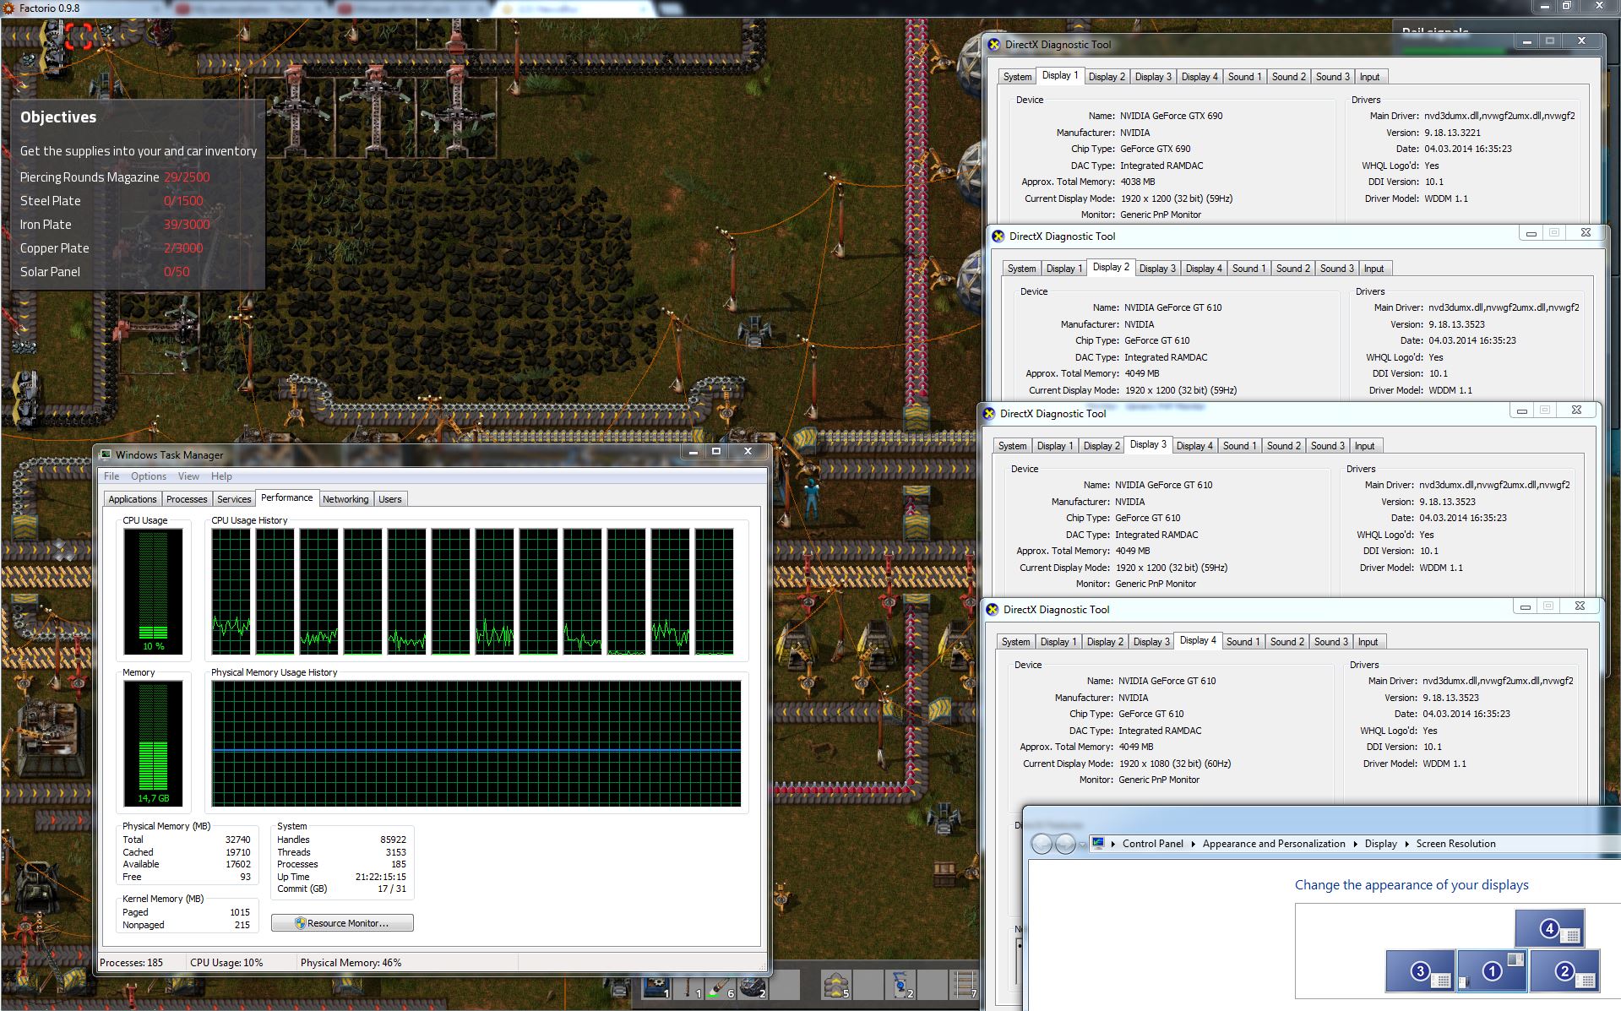Click Screen Resolution breadcrumb
The width and height of the screenshot is (1621, 1011).
click(x=1455, y=844)
